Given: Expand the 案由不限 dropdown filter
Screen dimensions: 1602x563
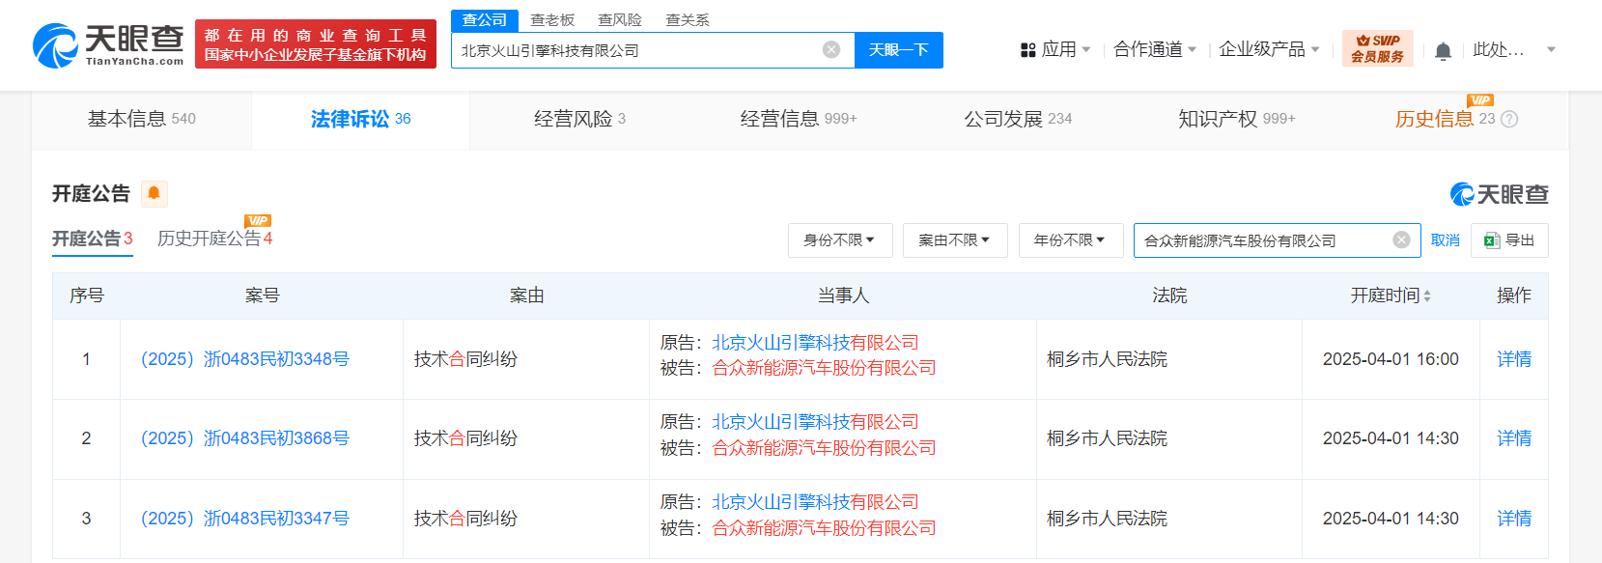Looking at the screenshot, I should [954, 240].
